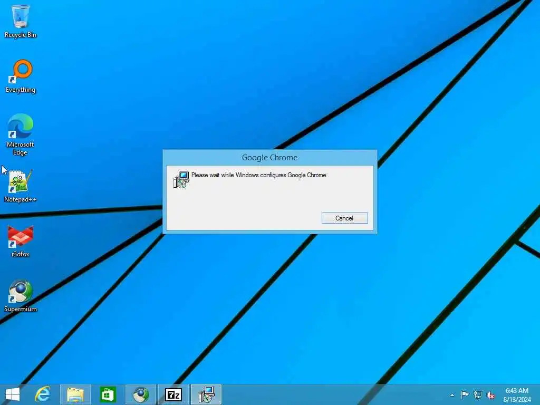Viewport: 540px width, 405px height.
Task: Open File Explorer from the taskbar
Action: coord(75,394)
